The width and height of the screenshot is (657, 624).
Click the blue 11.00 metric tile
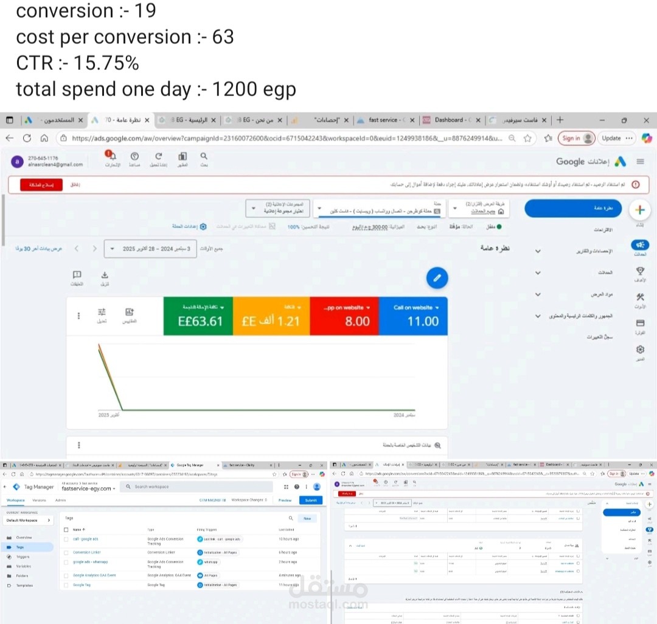[x=413, y=316]
